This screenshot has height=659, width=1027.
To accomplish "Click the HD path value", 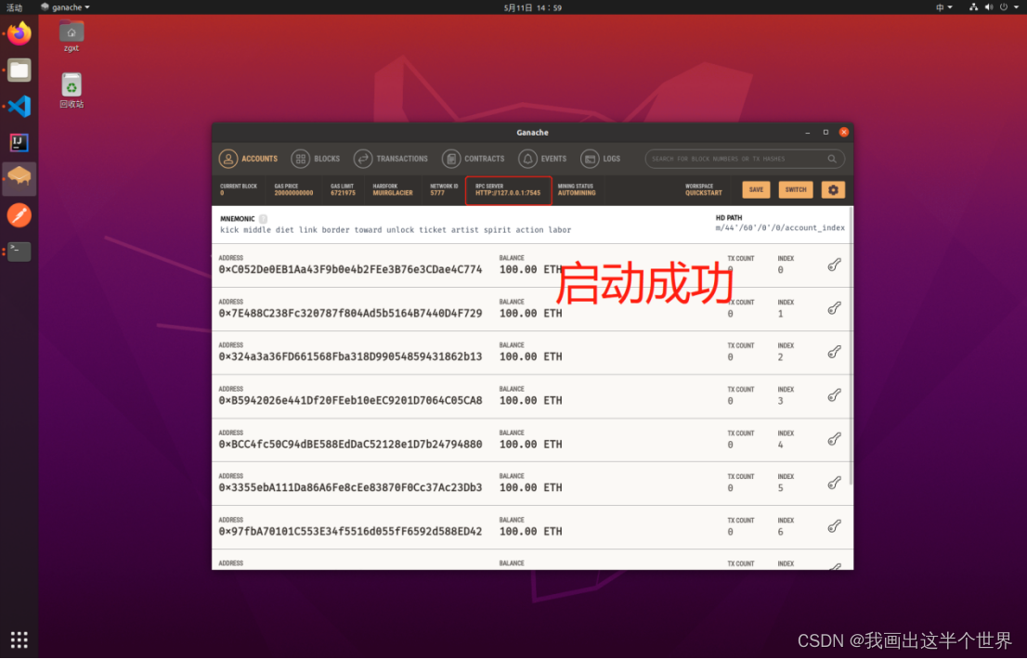I will [780, 227].
